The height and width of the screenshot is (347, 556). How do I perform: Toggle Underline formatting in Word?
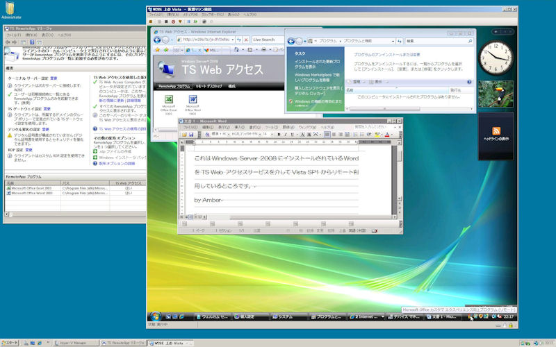[292, 135]
